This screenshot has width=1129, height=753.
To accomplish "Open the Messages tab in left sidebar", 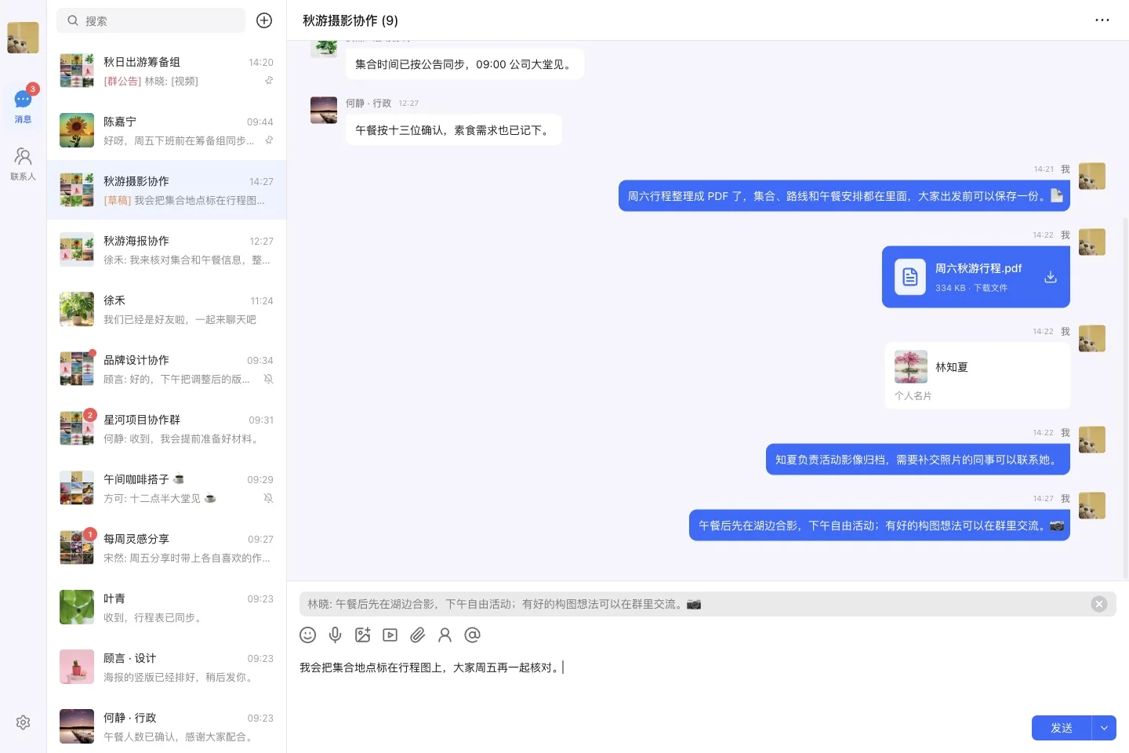I will tap(23, 107).
